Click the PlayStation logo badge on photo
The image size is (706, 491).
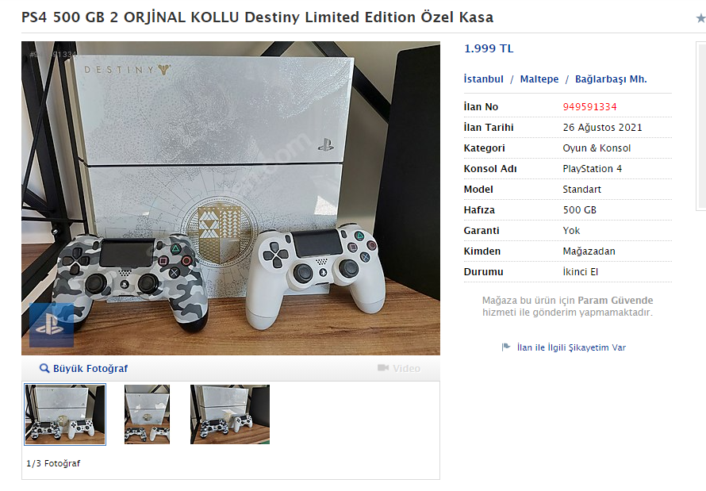click(x=52, y=325)
